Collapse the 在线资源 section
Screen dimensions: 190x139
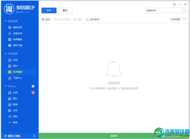(x=6, y=21)
